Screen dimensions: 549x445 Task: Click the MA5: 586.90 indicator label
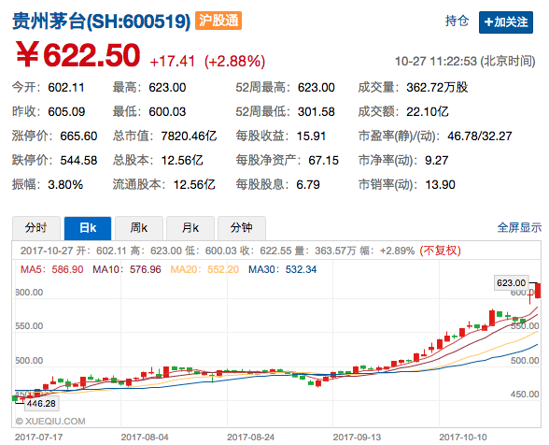click(52, 269)
